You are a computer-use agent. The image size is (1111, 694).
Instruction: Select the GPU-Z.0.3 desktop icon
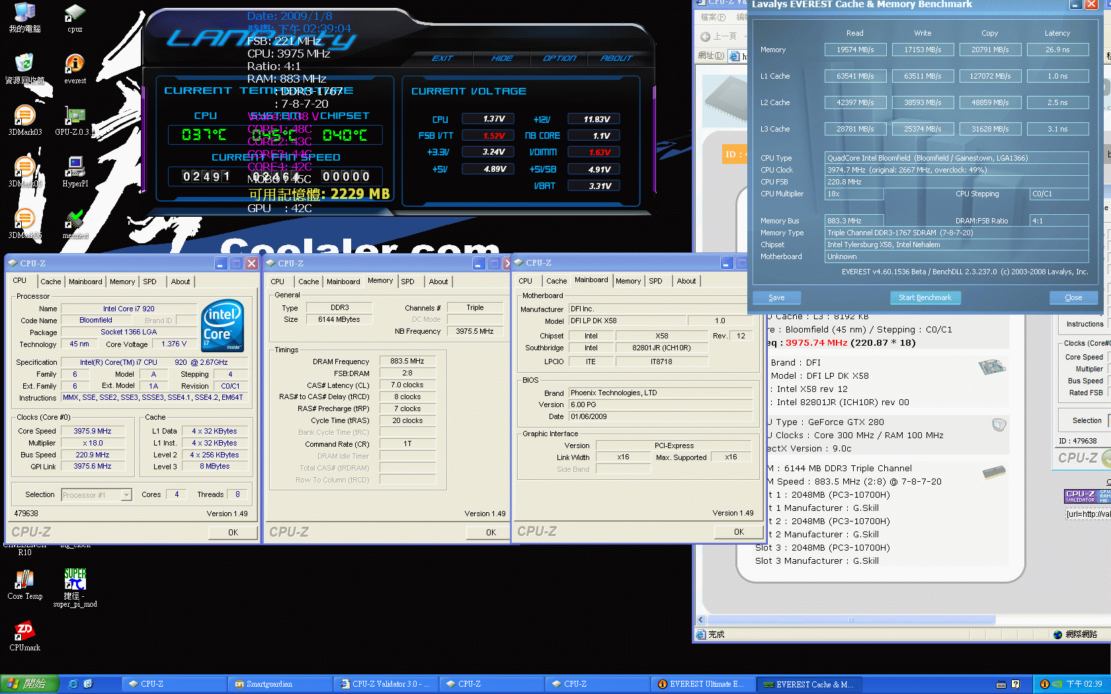[x=75, y=120]
